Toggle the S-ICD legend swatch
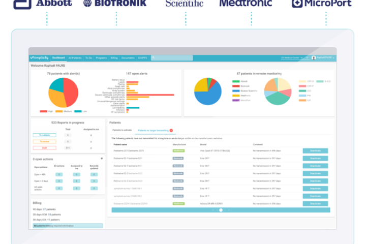Viewport: 366px width, 244px height. [320, 81]
